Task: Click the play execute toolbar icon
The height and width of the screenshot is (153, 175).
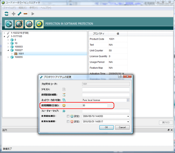Action: tap(33, 14)
